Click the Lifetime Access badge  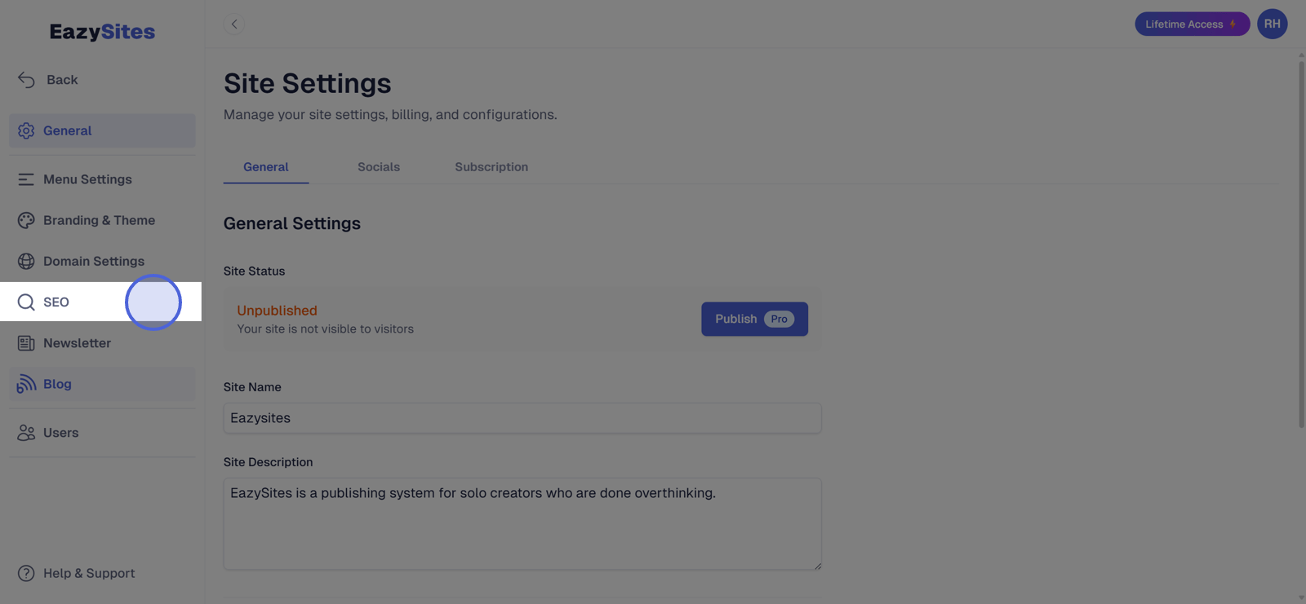pos(1192,24)
